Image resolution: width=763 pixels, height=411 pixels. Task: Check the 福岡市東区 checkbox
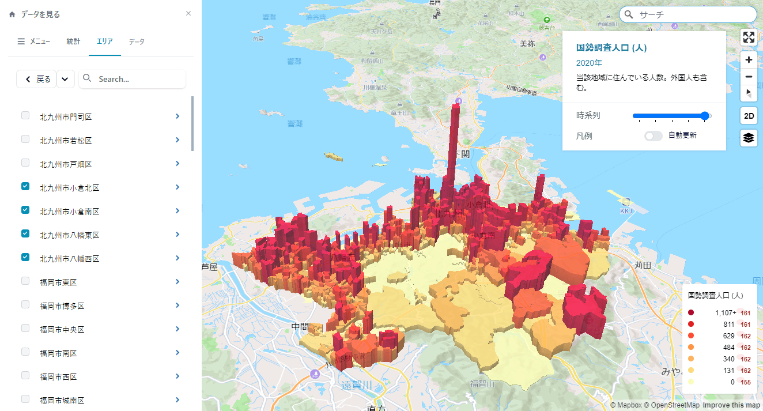(x=25, y=281)
